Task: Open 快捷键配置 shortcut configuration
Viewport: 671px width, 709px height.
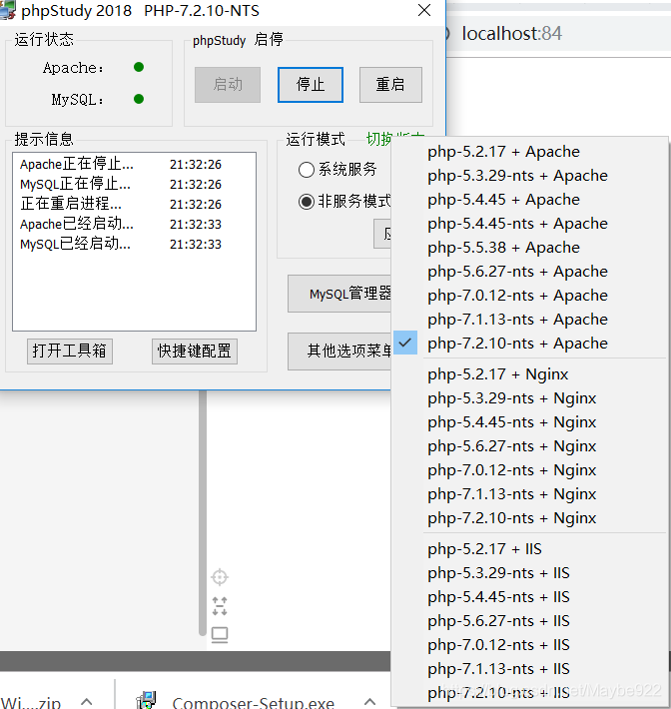Action: (x=195, y=351)
